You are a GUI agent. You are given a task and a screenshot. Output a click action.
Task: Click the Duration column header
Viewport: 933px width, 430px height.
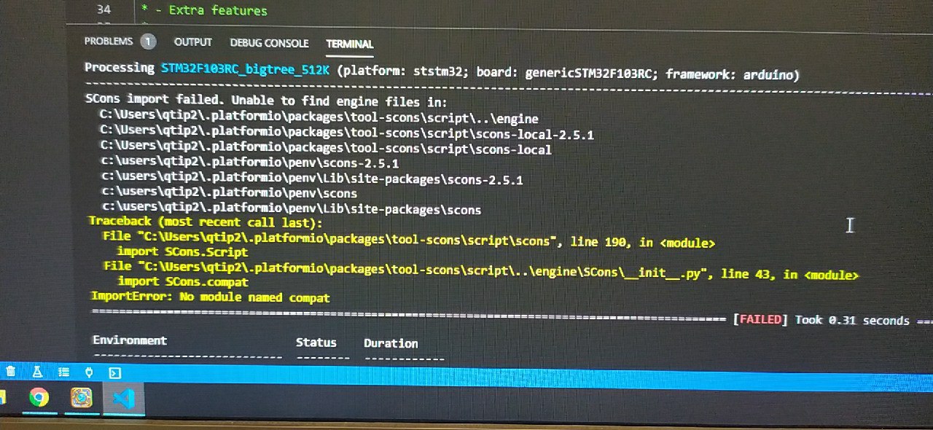pos(391,343)
